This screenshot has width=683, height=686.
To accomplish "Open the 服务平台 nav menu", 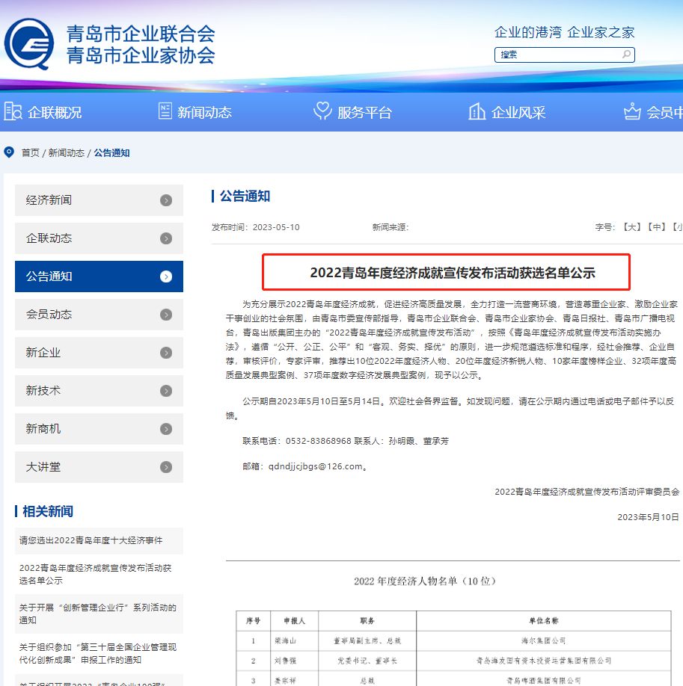I will [x=364, y=112].
